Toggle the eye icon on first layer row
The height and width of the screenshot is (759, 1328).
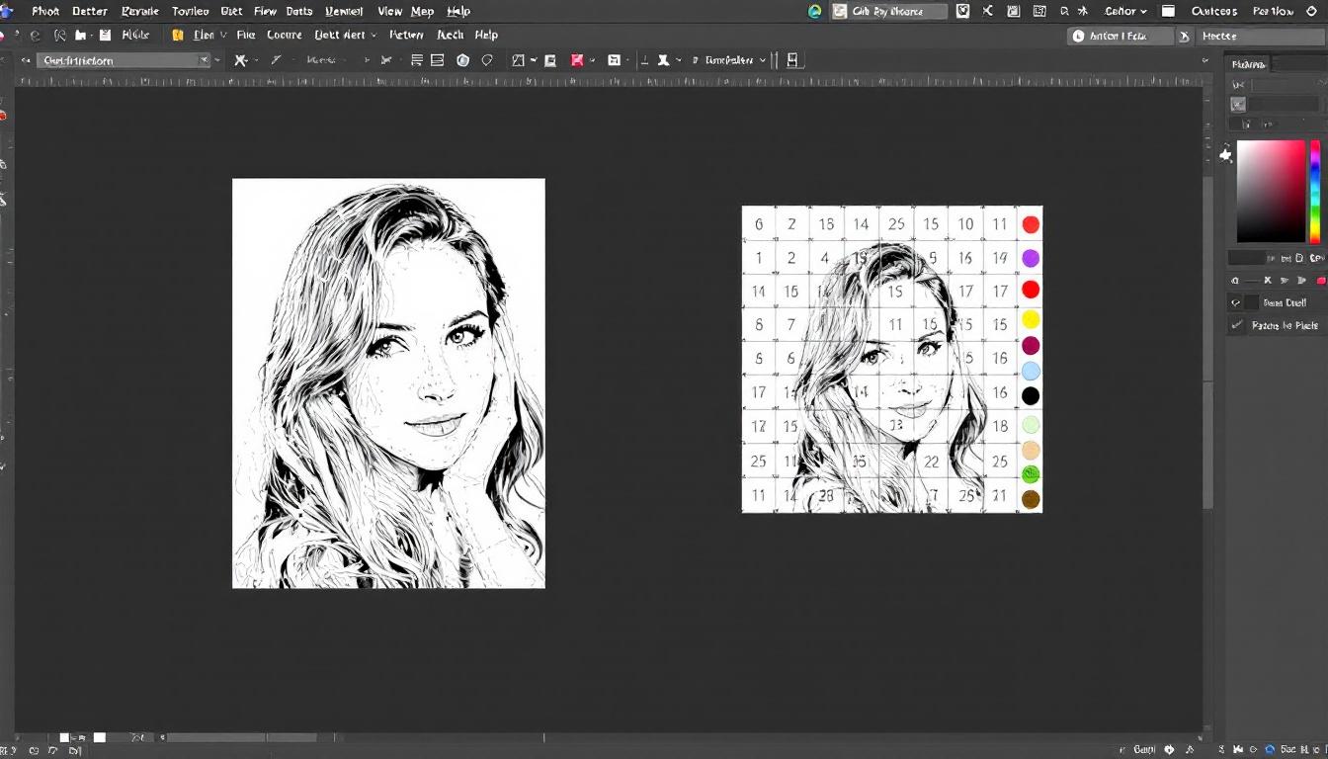click(x=1236, y=303)
